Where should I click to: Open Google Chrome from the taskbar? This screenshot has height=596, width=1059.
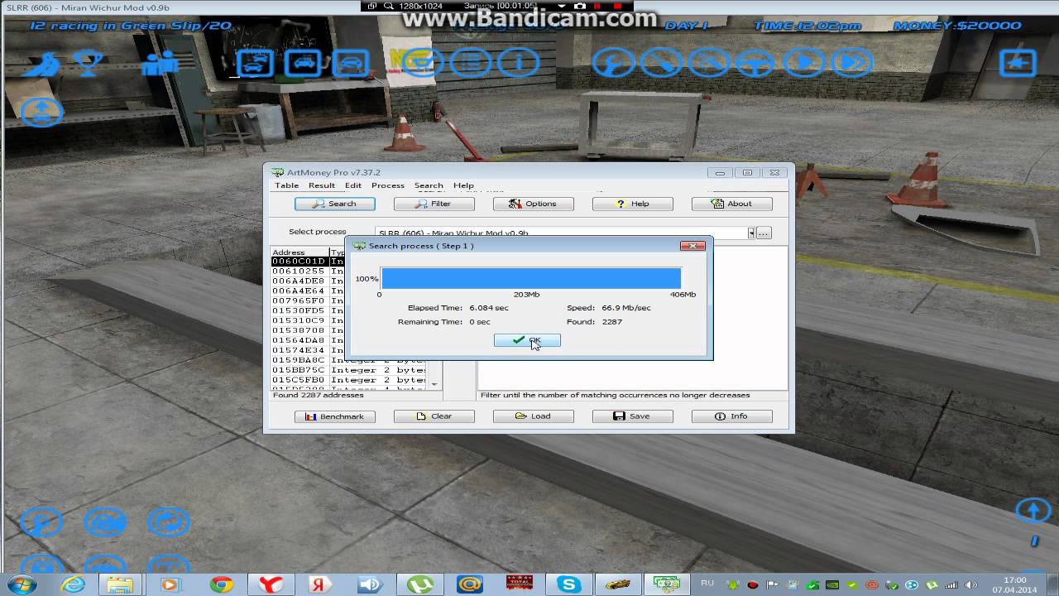coord(222,584)
